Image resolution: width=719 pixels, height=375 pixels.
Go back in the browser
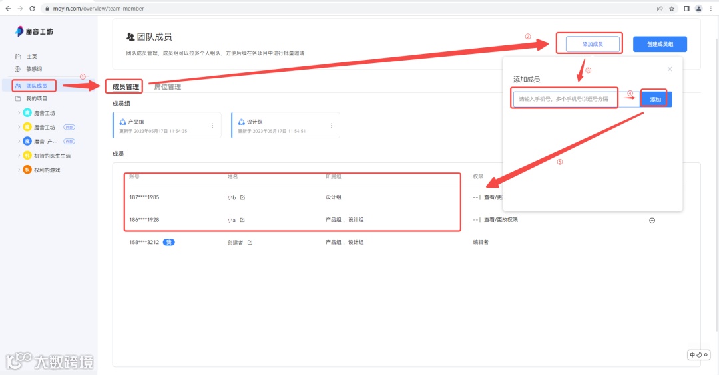pyautogui.click(x=8, y=8)
